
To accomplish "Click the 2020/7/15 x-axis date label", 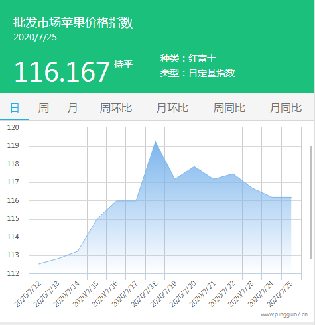I will point(86,294).
